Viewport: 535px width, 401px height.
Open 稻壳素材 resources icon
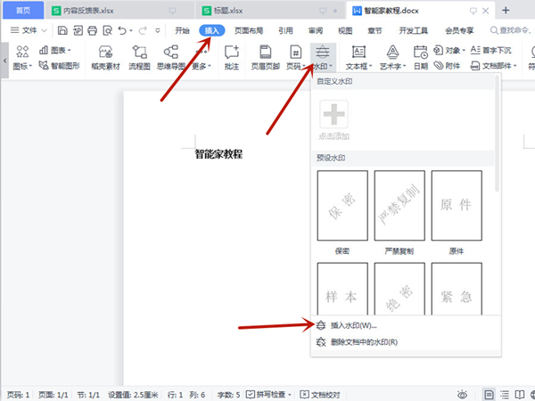(105, 56)
